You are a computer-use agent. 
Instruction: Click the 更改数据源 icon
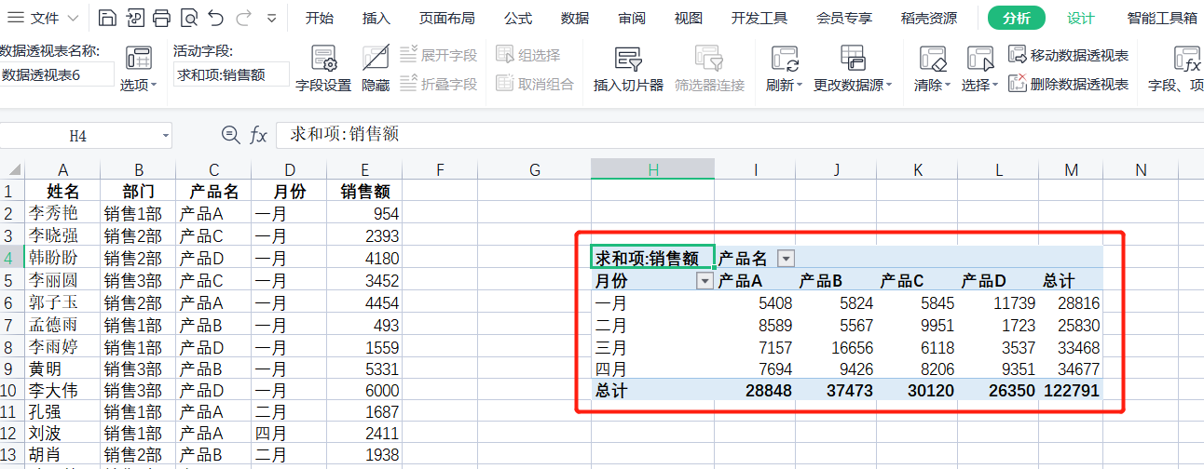pos(852,60)
